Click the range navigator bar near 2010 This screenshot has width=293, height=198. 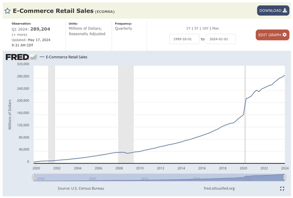144,178
